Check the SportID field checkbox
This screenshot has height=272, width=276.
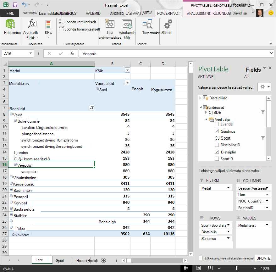[217, 158]
